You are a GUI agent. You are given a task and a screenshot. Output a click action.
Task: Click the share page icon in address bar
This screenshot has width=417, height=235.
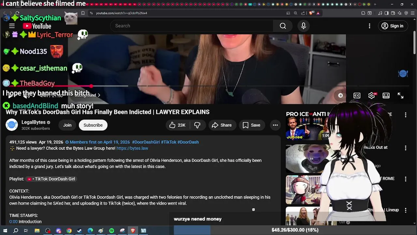click(x=303, y=13)
